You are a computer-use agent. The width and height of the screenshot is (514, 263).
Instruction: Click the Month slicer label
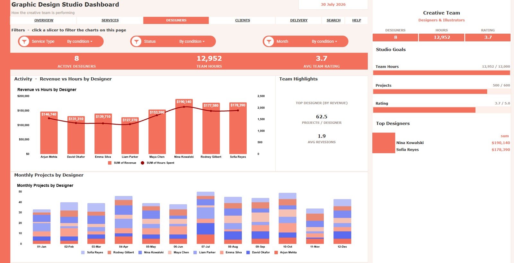tap(282, 41)
